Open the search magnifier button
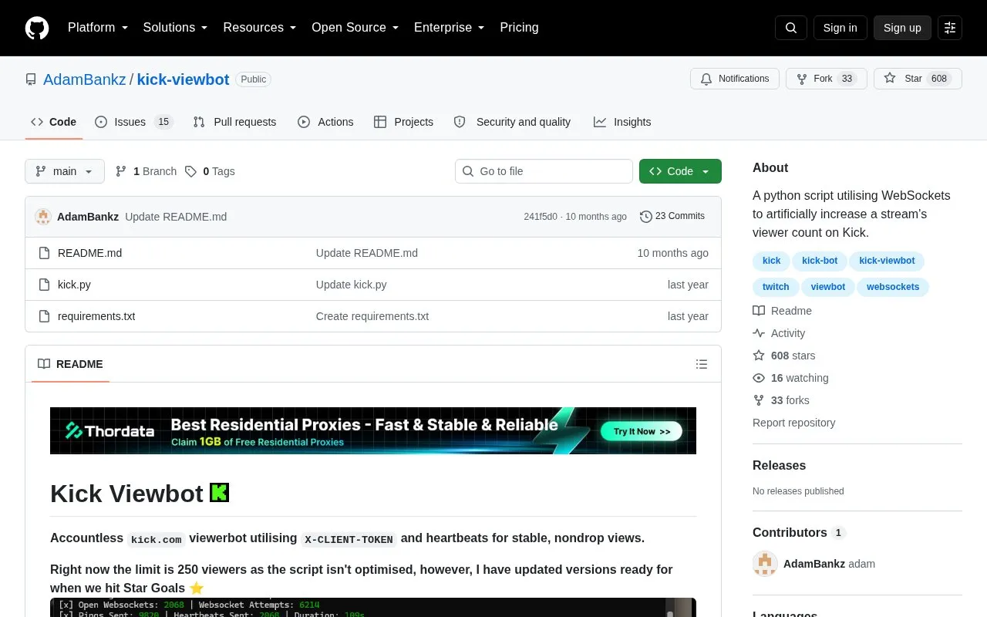The image size is (987, 617). point(791,28)
